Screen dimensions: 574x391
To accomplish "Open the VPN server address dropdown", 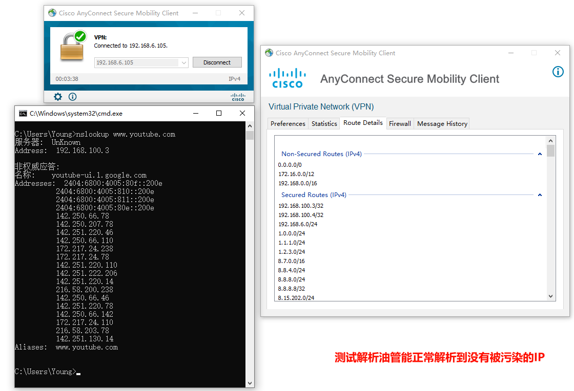I will [184, 62].
